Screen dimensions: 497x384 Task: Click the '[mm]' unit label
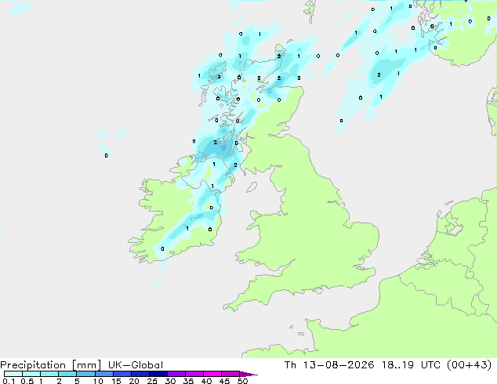(86, 365)
